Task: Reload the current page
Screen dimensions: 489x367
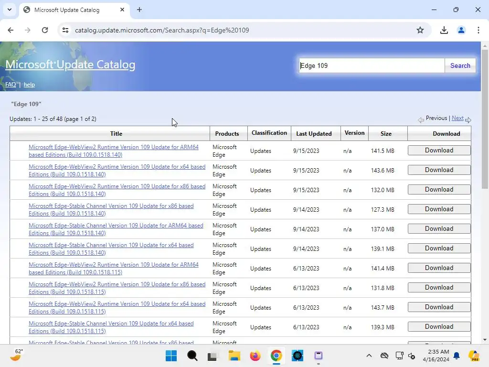Action: (45, 30)
